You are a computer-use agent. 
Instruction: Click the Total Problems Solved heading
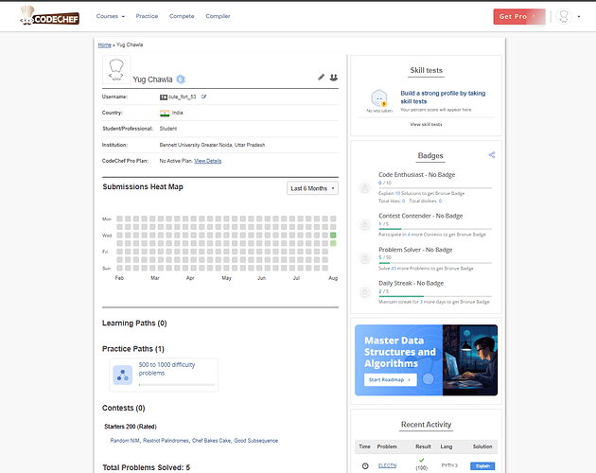[x=147, y=467]
